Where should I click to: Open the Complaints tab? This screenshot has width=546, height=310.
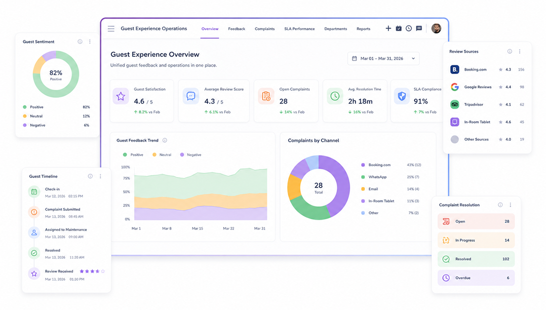tap(265, 29)
